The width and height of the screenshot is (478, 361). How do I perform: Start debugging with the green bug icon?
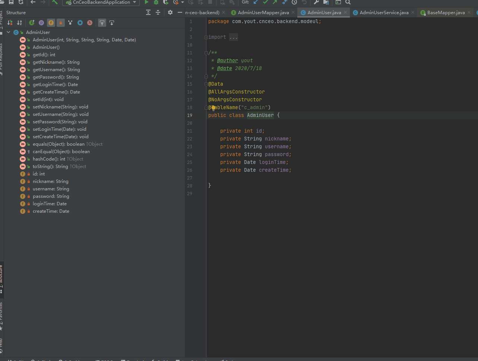156,2
